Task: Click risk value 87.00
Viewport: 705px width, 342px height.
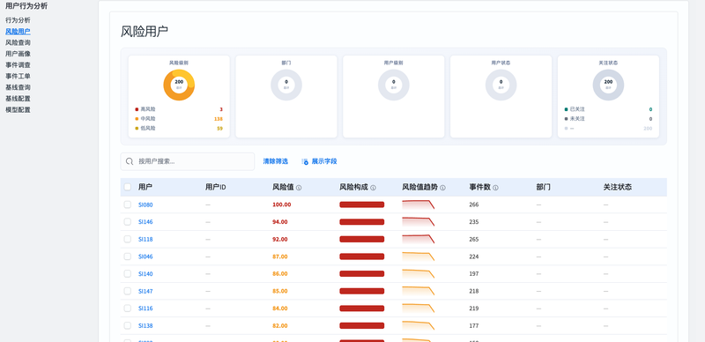Action: pyautogui.click(x=280, y=257)
